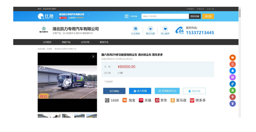
Task: Click the 凯力专用汽车 company logo
Action: click(44, 30)
